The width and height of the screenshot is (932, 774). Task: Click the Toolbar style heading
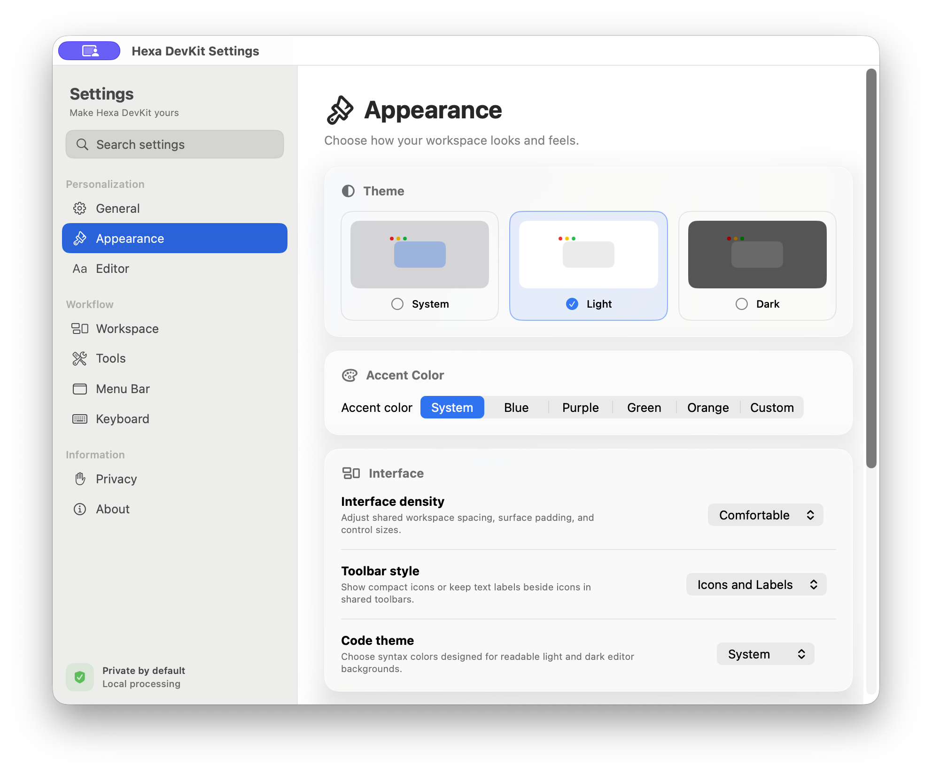(380, 571)
